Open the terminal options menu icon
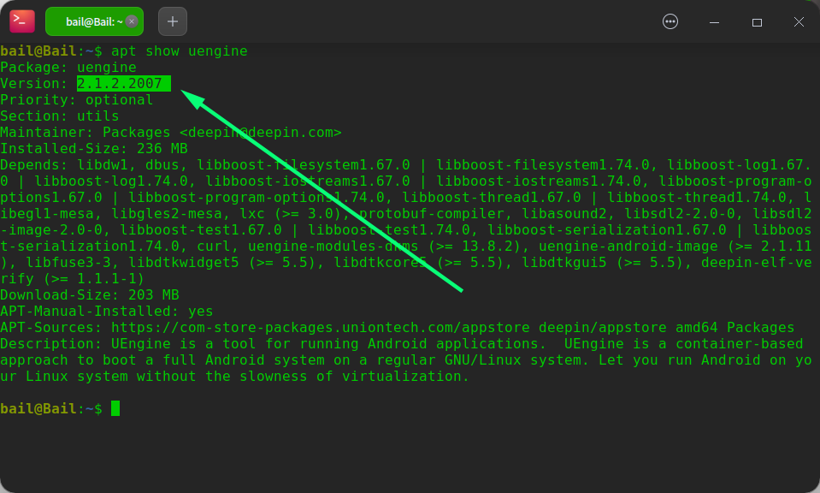Viewport: 820px width, 493px height. pos(670,21)
